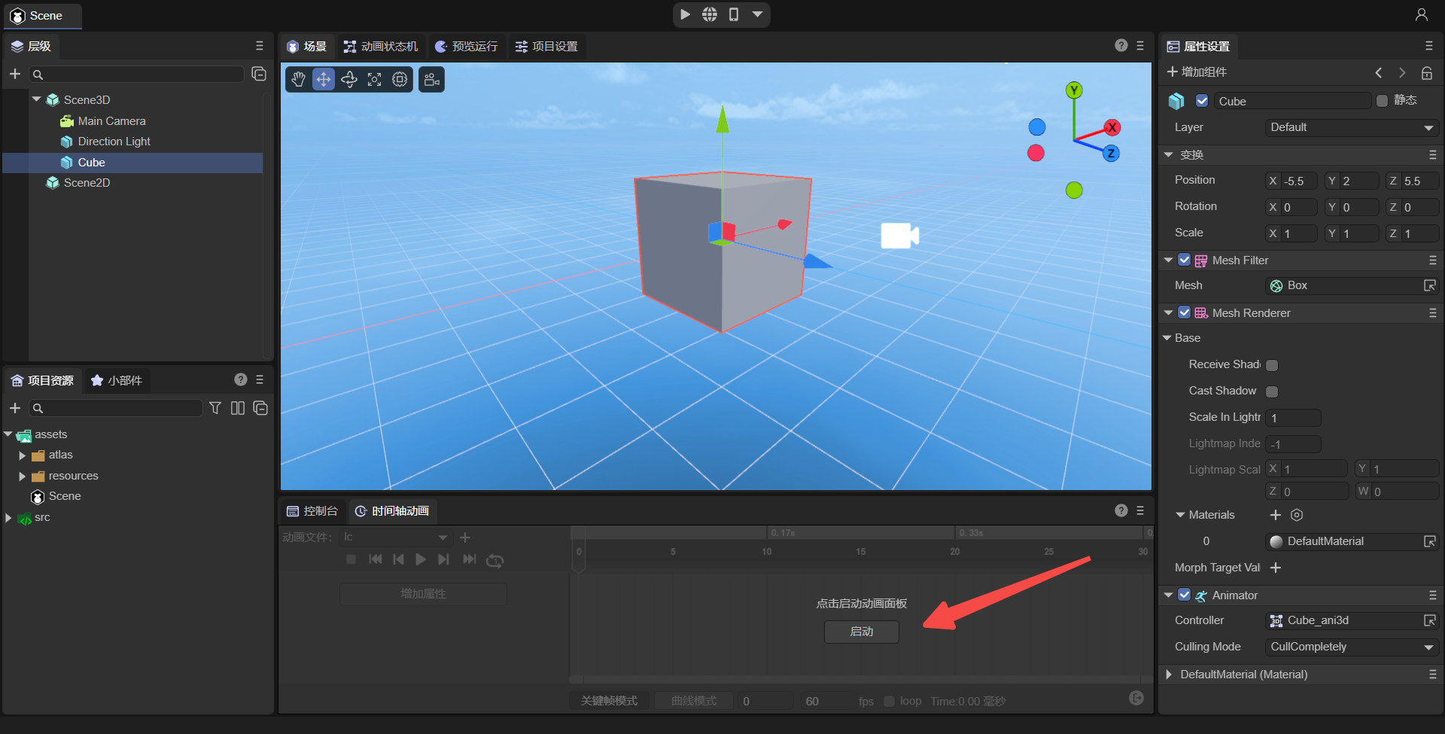
Task: Enable the Cast Shadow checkbox
Action: coord(1272,391)
